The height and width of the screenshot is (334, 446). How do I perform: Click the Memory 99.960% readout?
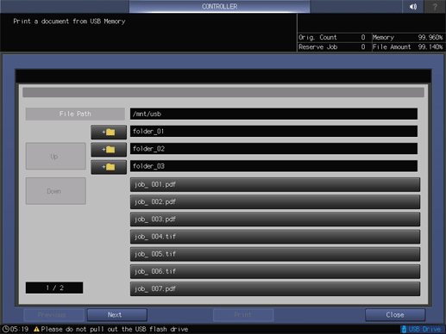click(x=408, y=37)
